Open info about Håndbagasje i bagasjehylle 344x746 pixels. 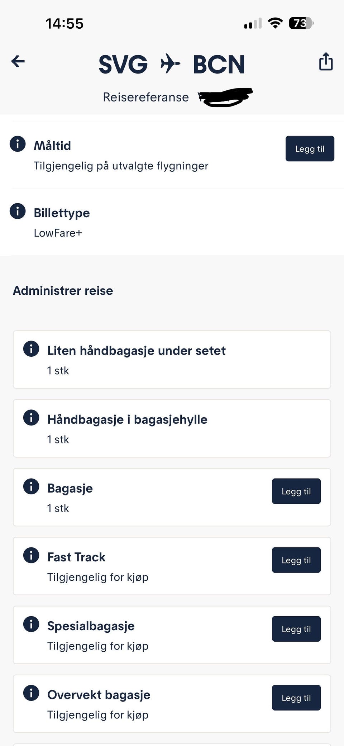31,417
